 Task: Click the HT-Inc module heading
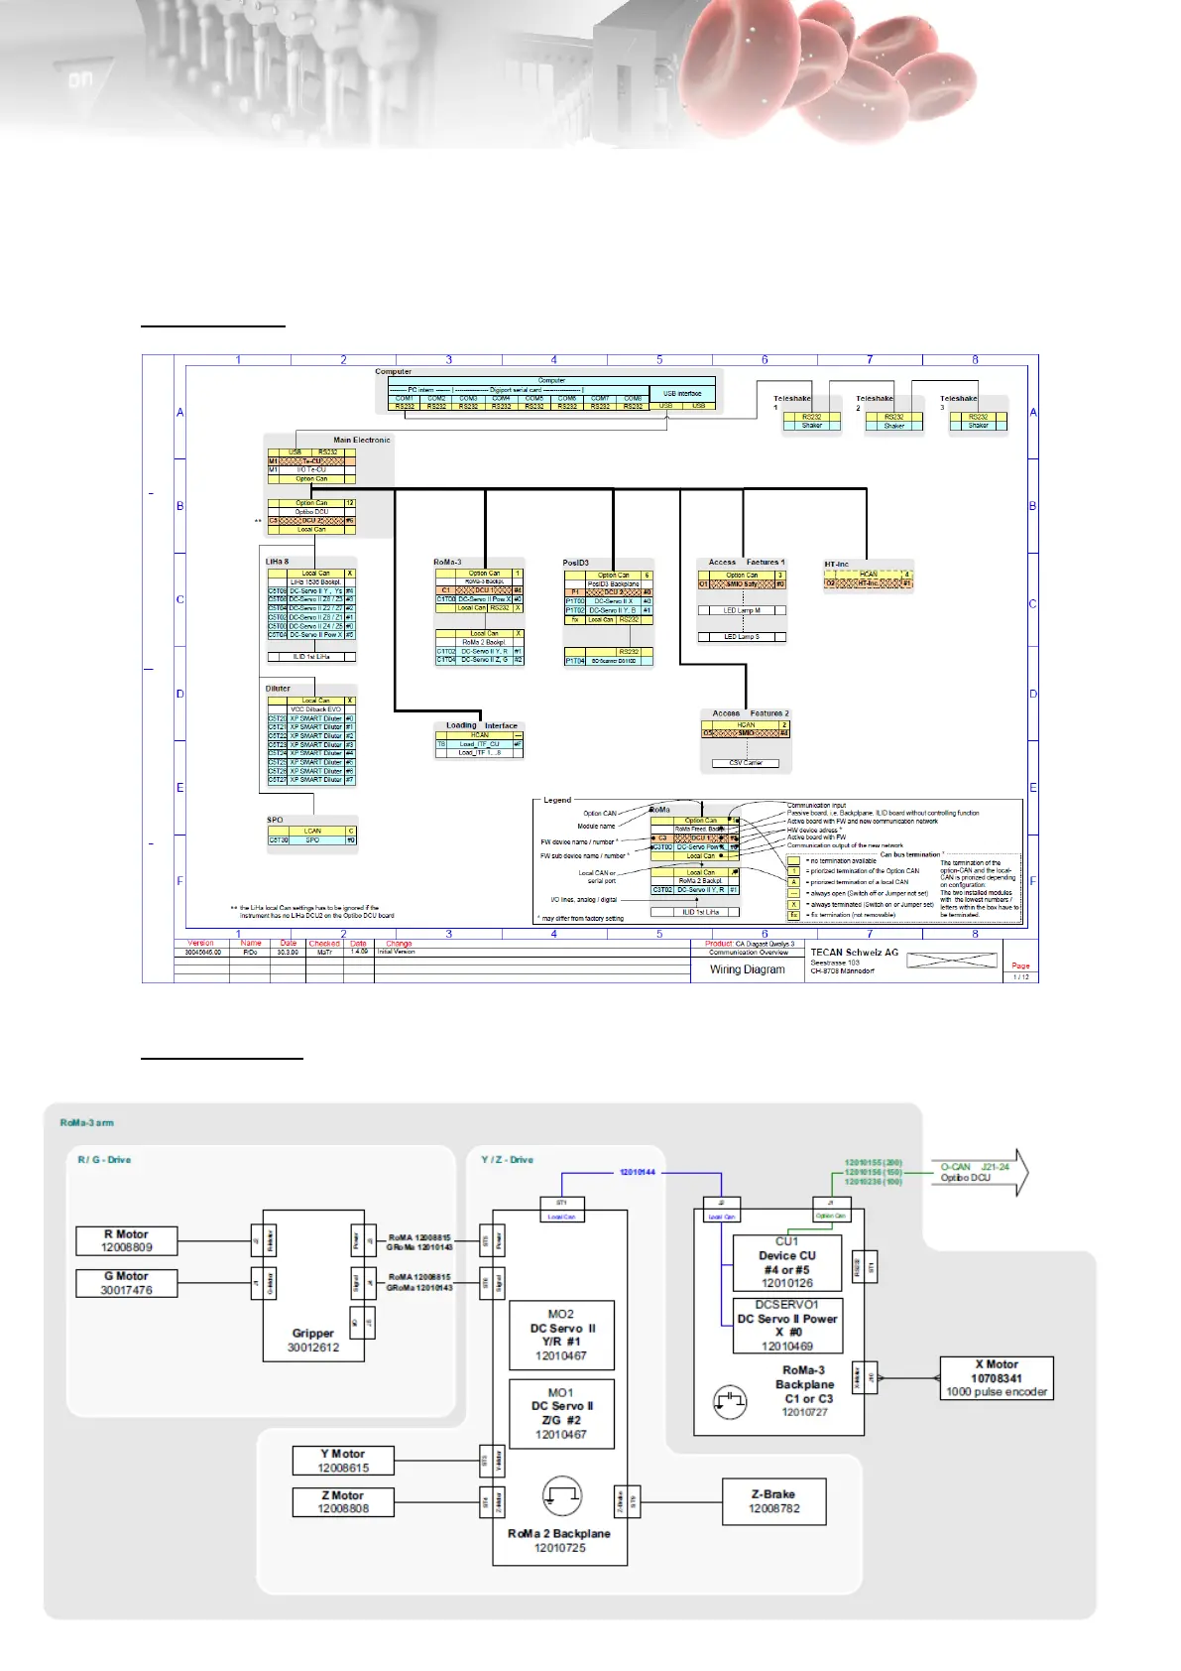click(837, 564)
